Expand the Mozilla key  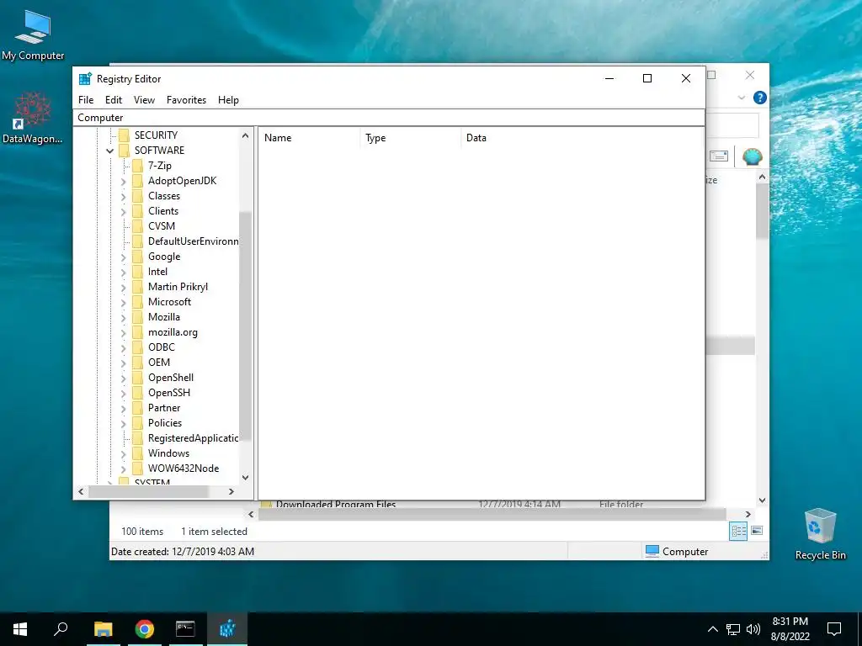pos(123,317)
